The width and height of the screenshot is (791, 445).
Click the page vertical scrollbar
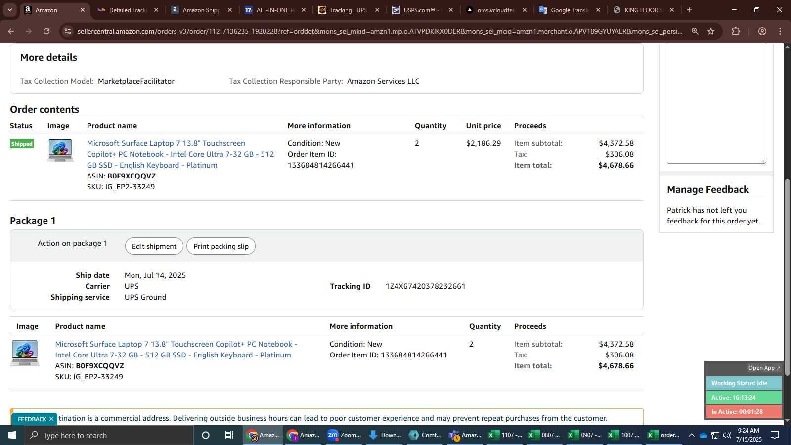787,277
